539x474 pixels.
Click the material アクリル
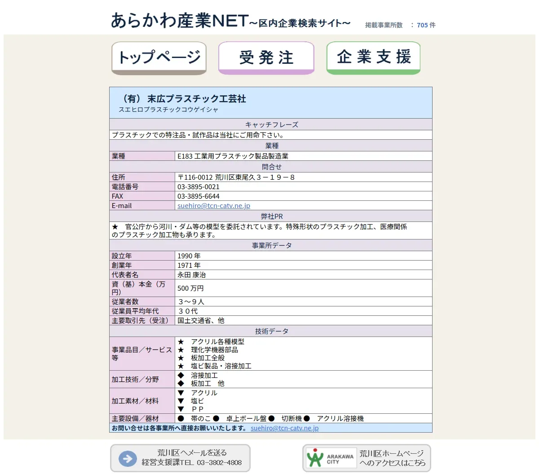(x=204, y=393)
